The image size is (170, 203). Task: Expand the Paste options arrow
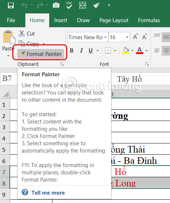tap(8, 56)
